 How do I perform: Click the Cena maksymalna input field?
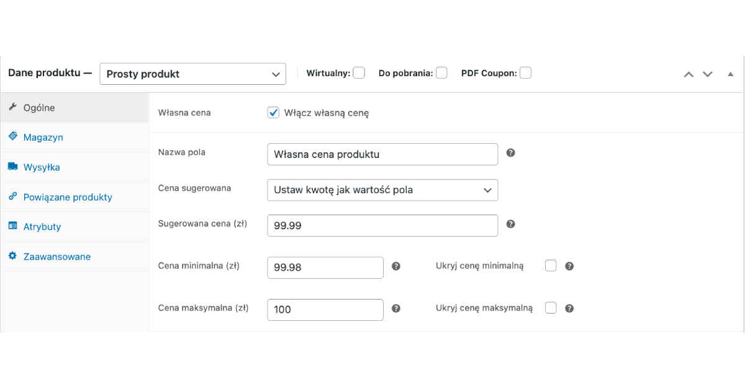point(325,310)
